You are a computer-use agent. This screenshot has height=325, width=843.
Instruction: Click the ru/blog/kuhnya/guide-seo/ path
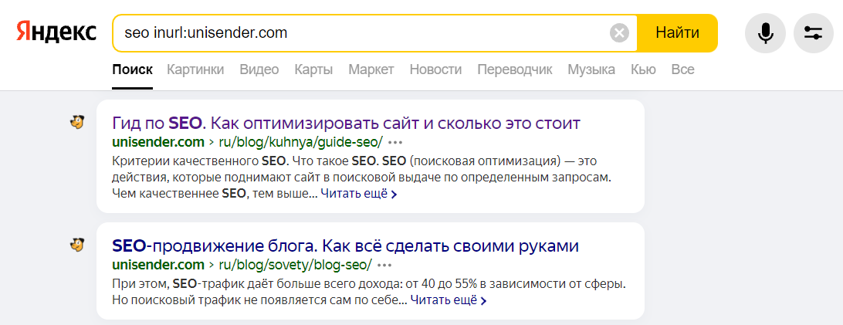click(x=300, y=142)
